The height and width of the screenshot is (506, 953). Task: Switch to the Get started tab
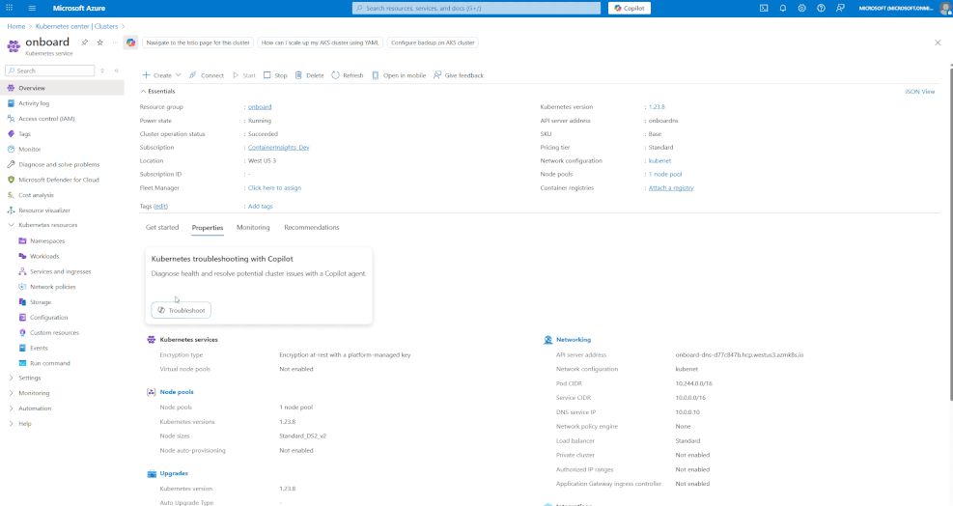162,228
